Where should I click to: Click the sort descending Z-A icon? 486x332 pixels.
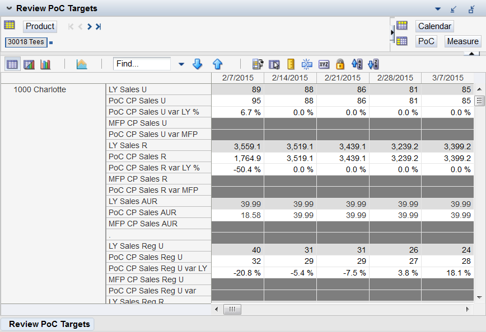pos(373,64)
